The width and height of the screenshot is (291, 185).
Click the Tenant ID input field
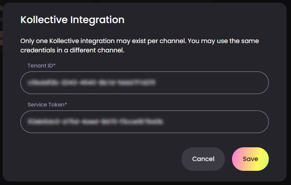pos(144,83)
